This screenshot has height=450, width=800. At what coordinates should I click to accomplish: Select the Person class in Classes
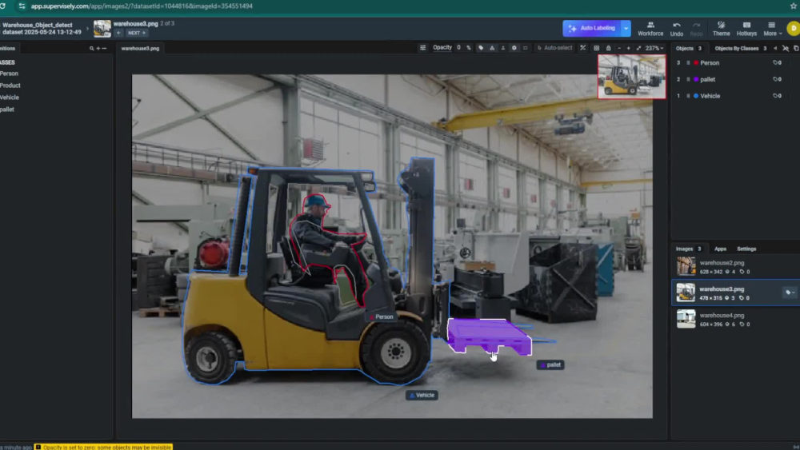coord(9,74)
